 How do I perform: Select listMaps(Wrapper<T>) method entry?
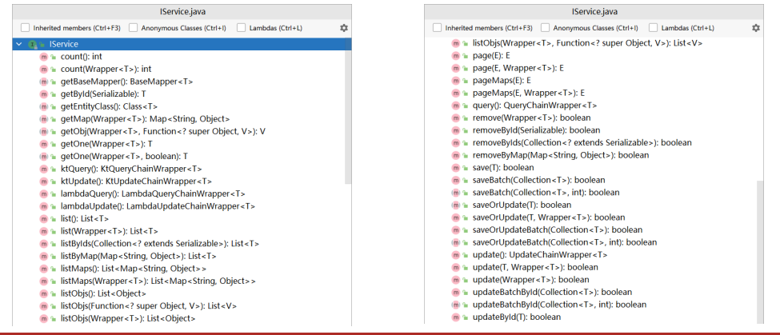pyautogui.click(x=158, y=281)
